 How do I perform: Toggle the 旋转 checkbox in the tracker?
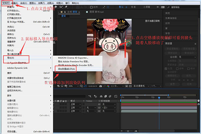pos(177,69)
